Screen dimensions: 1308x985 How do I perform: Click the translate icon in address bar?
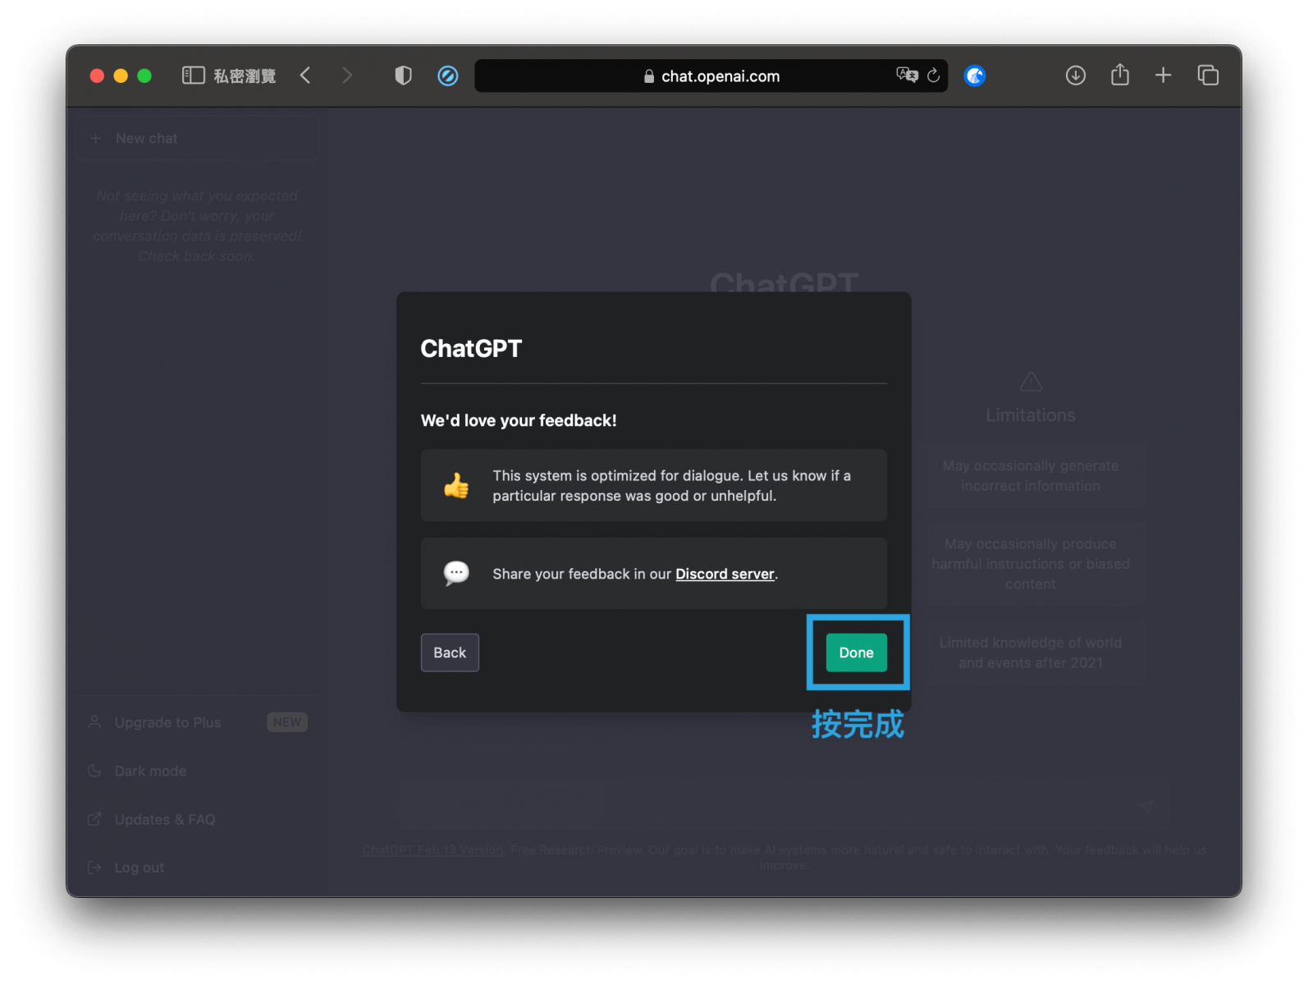(x=907, y=76)
